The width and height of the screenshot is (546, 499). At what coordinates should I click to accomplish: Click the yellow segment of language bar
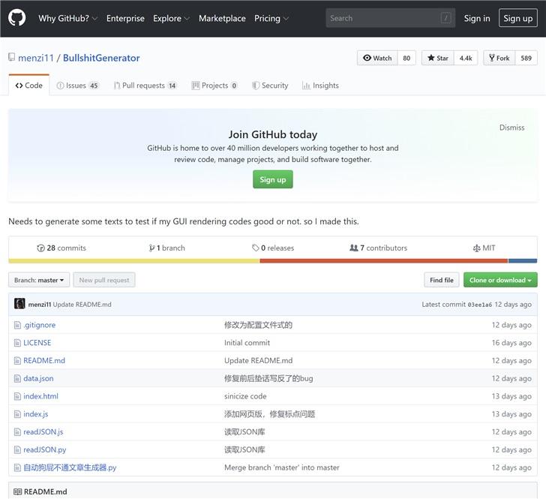tap(134, 261)
